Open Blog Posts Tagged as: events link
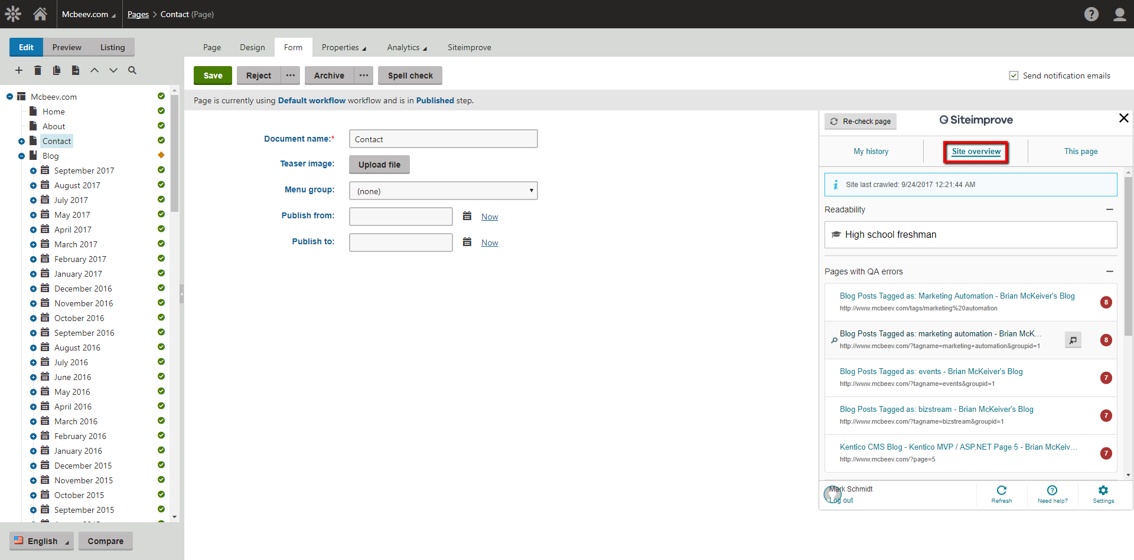Image resolution: width=1134 pixels, height=560 pixels. click(931, 371)
